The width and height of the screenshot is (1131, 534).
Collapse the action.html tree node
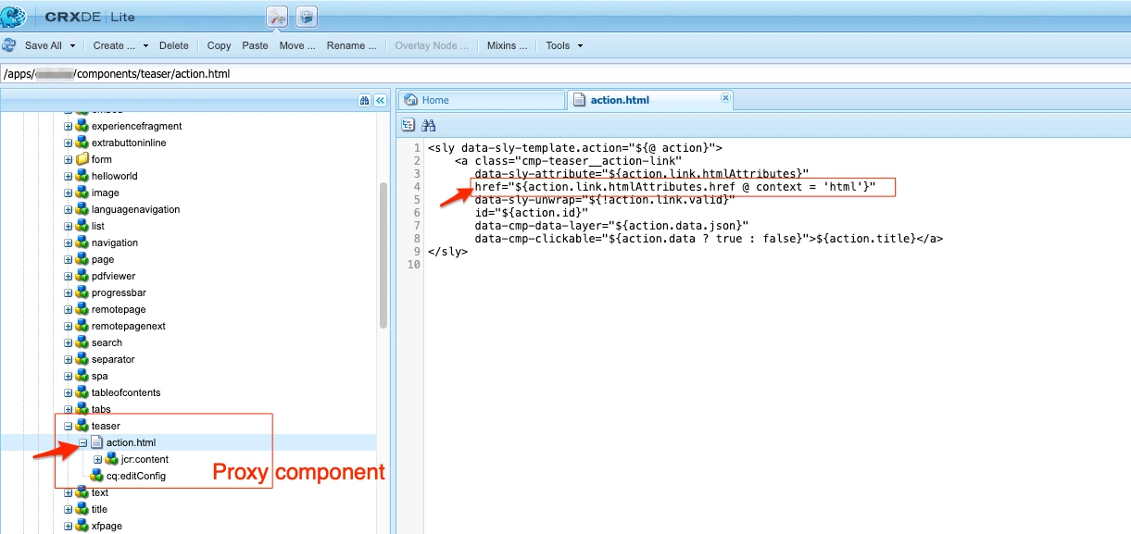[x=82, y=442]
